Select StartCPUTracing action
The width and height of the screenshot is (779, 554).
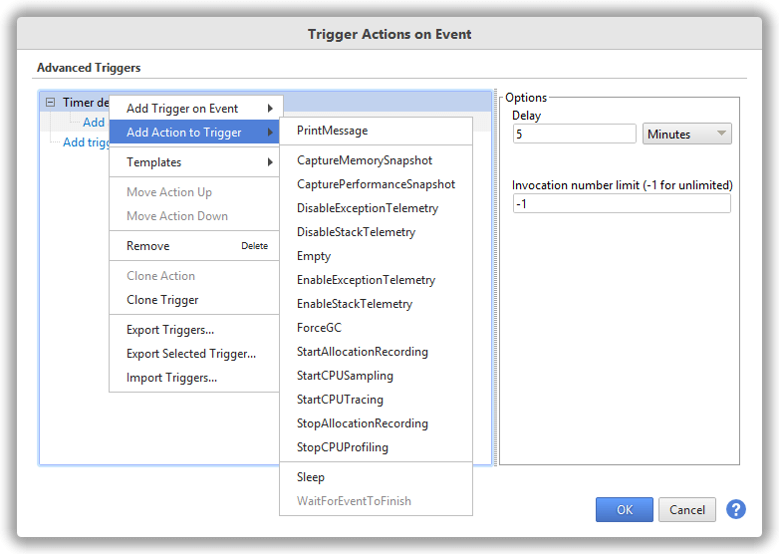point(377,399)
